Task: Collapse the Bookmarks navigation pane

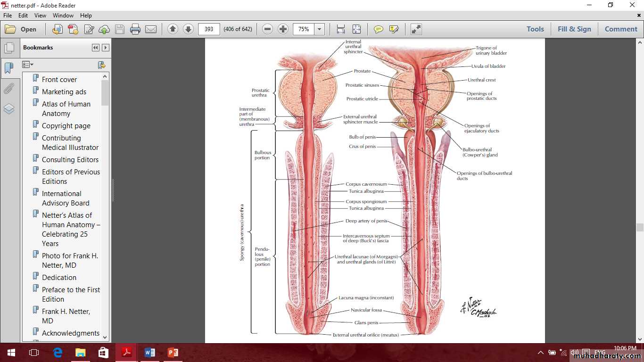Action: click(x=96, y=48)
